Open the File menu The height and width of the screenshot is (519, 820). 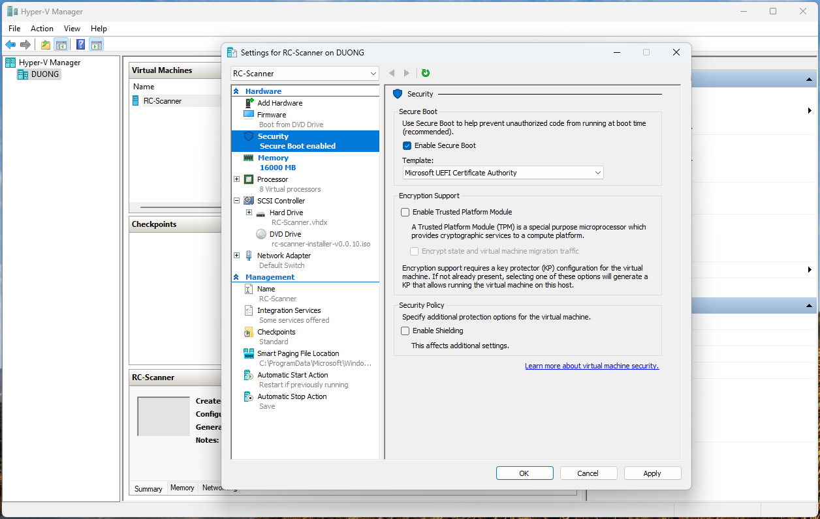click(x=14, y=29)
